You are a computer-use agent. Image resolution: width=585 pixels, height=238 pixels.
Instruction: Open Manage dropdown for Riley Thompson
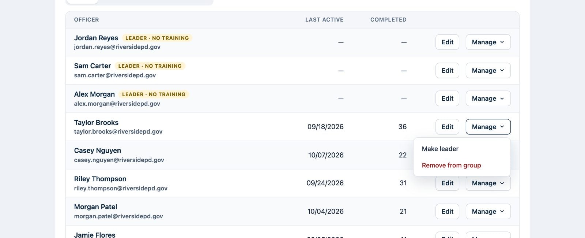488,183
